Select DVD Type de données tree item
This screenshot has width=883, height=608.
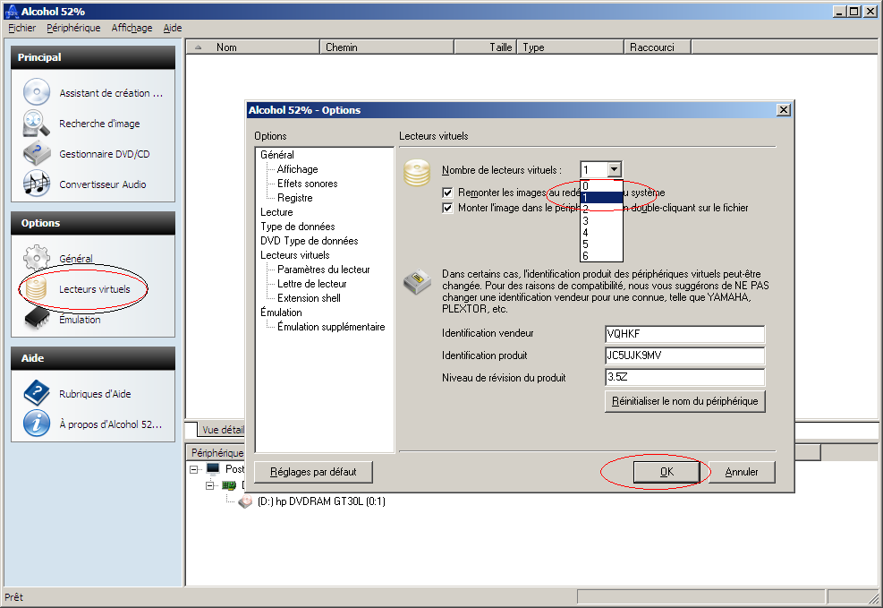coord(310,241)
